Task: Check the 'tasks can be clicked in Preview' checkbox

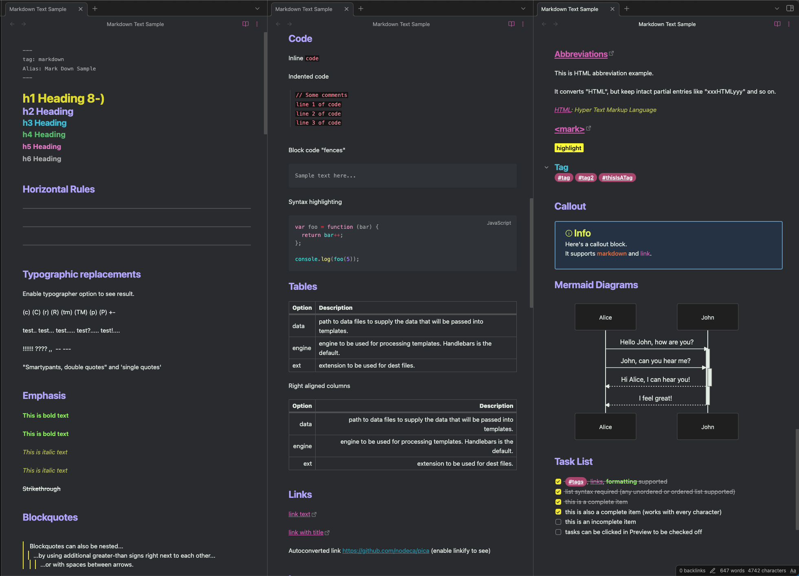Action: coord(558,532)
